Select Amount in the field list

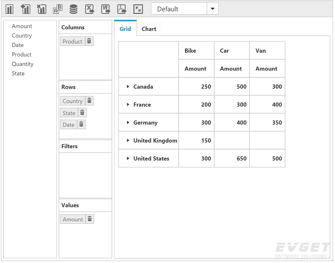pyautogui.click(x=22, y=26)
